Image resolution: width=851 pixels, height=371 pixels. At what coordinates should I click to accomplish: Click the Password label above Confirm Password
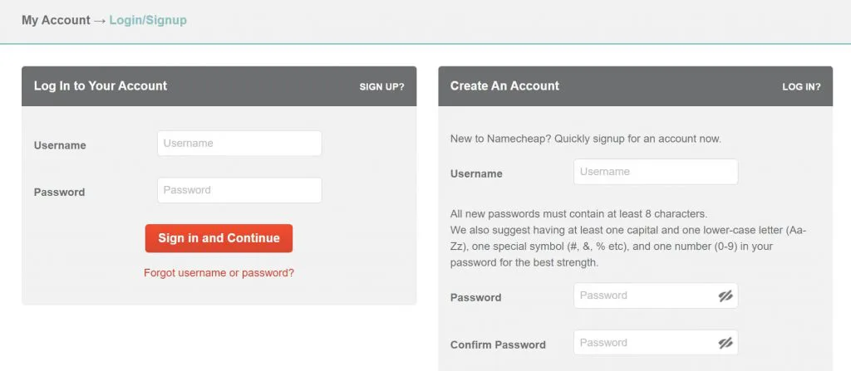tap(475, 298)
